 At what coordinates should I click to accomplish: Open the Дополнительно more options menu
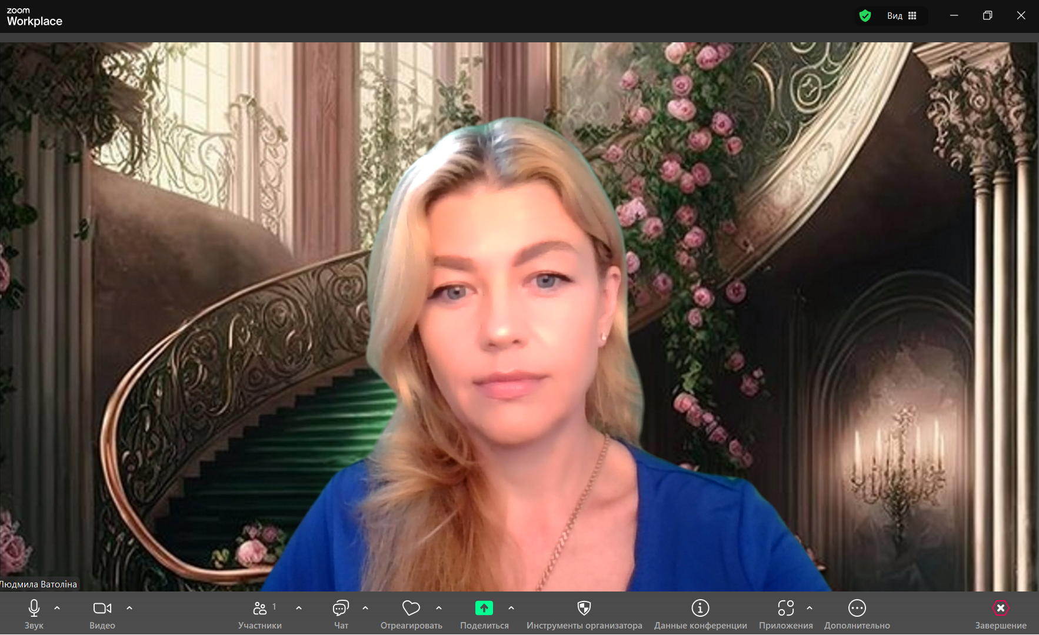point(857,613)
